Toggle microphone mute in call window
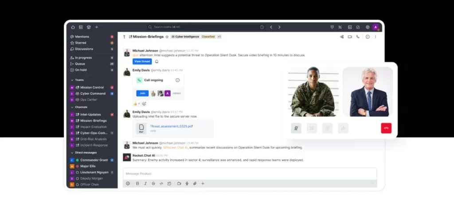This screenshot has width=454, height=211. 296,128
